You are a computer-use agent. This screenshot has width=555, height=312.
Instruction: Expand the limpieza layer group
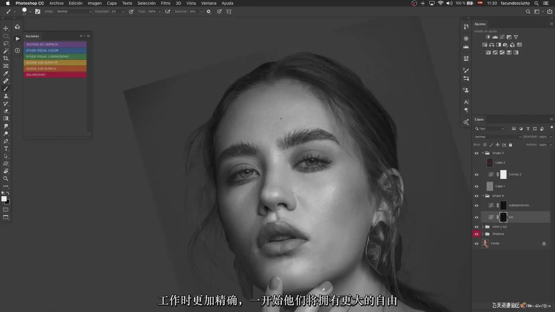pyautogui.click(x=483, y=234)
